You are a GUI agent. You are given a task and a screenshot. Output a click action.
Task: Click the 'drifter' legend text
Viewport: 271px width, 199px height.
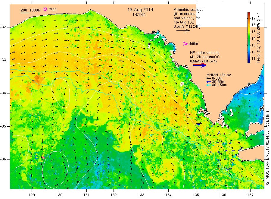click(x=193, y=44)
